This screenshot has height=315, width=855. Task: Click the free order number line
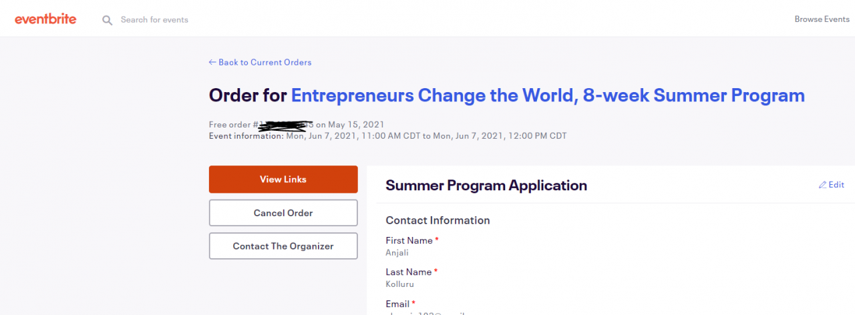point(297,125)
